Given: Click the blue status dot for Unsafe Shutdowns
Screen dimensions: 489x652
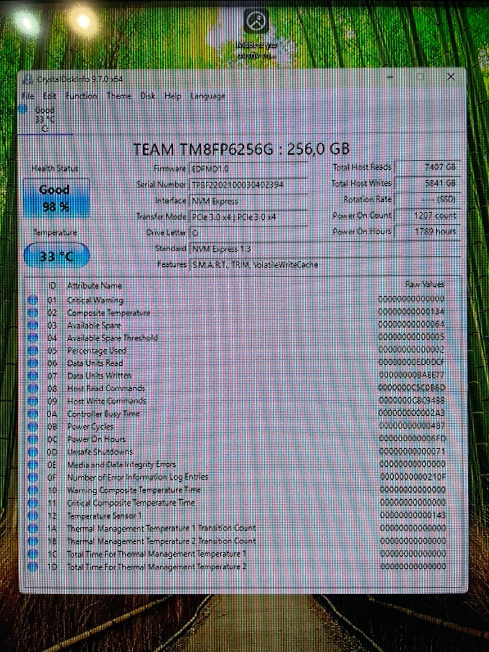Looking at the screenshot, I should click(x=33, y=452).
